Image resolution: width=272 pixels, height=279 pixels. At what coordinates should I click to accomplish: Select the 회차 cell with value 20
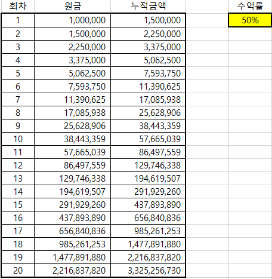click(x=18, y=271)
